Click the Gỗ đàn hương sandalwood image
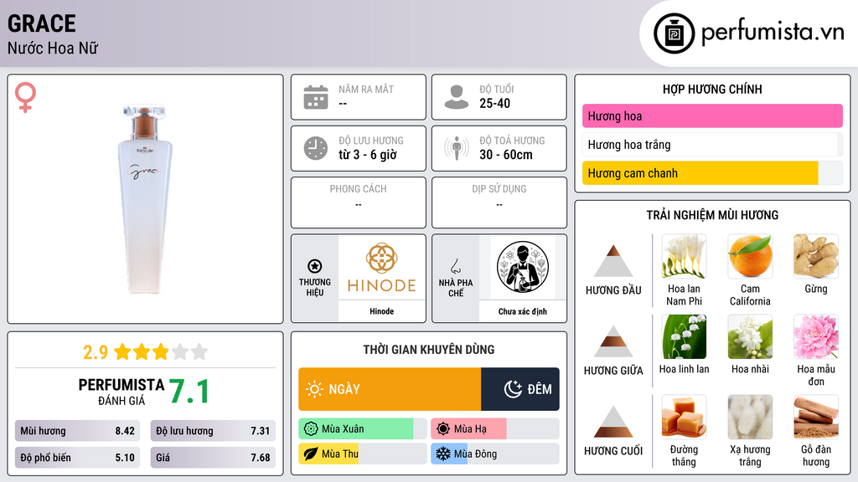This screenshot has width=858, height=482. [x=816, y=417]
